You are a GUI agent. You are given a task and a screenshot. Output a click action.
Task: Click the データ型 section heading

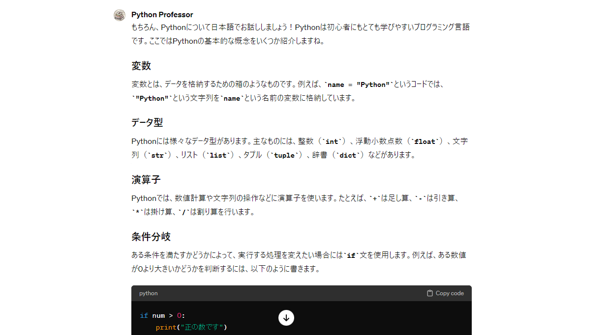point(146,123)
